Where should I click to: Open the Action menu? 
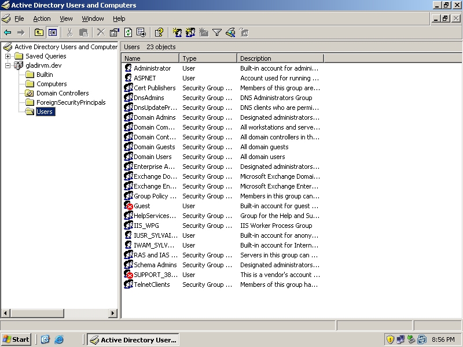click(x=42, y=19)
